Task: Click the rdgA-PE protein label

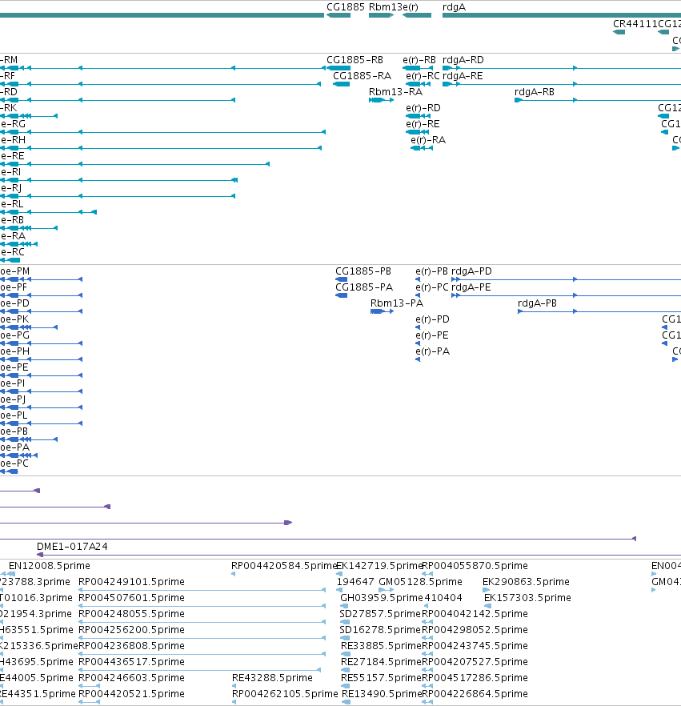Action: [471, 287]
